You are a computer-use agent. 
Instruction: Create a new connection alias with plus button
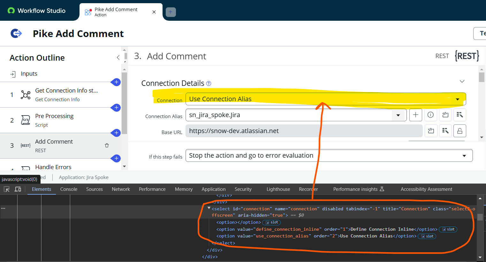pyautogui.click(x=416, y=115)
